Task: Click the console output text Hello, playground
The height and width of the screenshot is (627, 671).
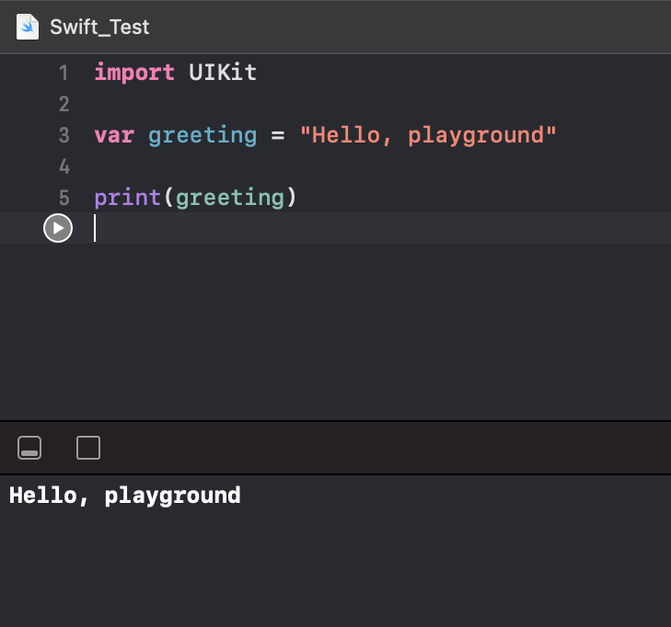Action: 124,496
